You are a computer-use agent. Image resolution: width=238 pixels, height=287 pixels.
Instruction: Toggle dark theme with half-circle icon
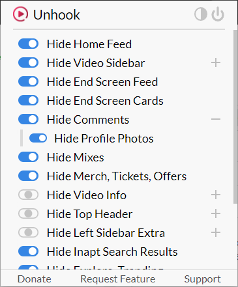[201, 14]
